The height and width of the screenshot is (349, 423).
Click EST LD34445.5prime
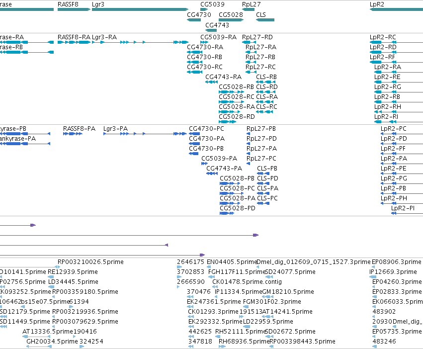coord(73,282)
